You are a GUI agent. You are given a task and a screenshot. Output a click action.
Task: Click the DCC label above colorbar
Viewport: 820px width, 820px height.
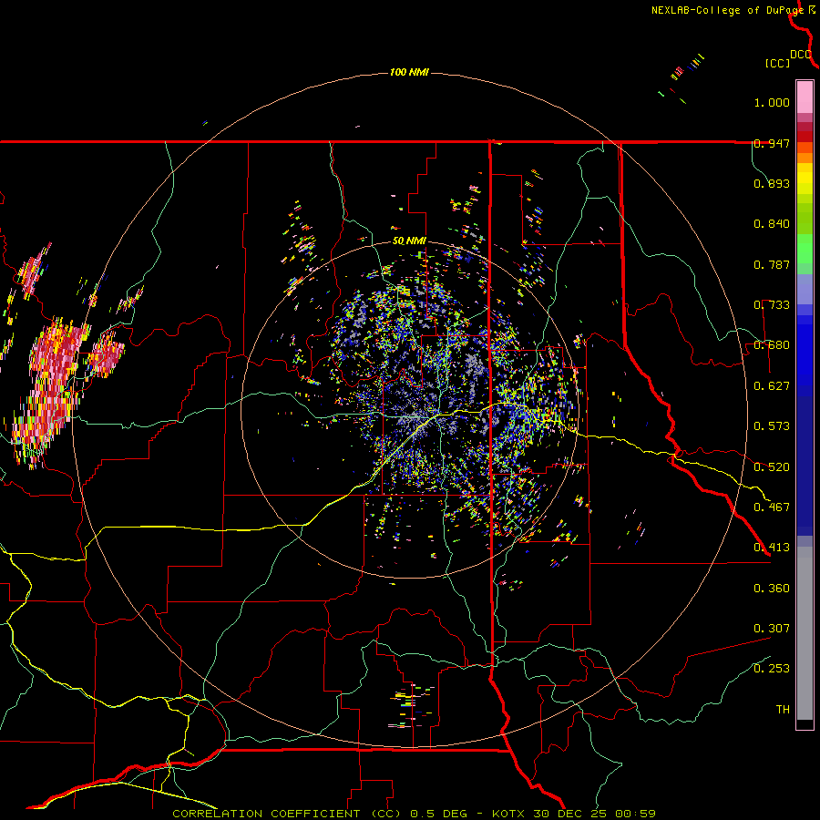pyautogui.click(x=801, y=55)
